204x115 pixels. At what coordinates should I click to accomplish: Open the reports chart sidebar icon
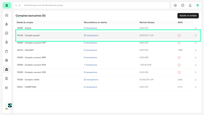pos(7,87)
